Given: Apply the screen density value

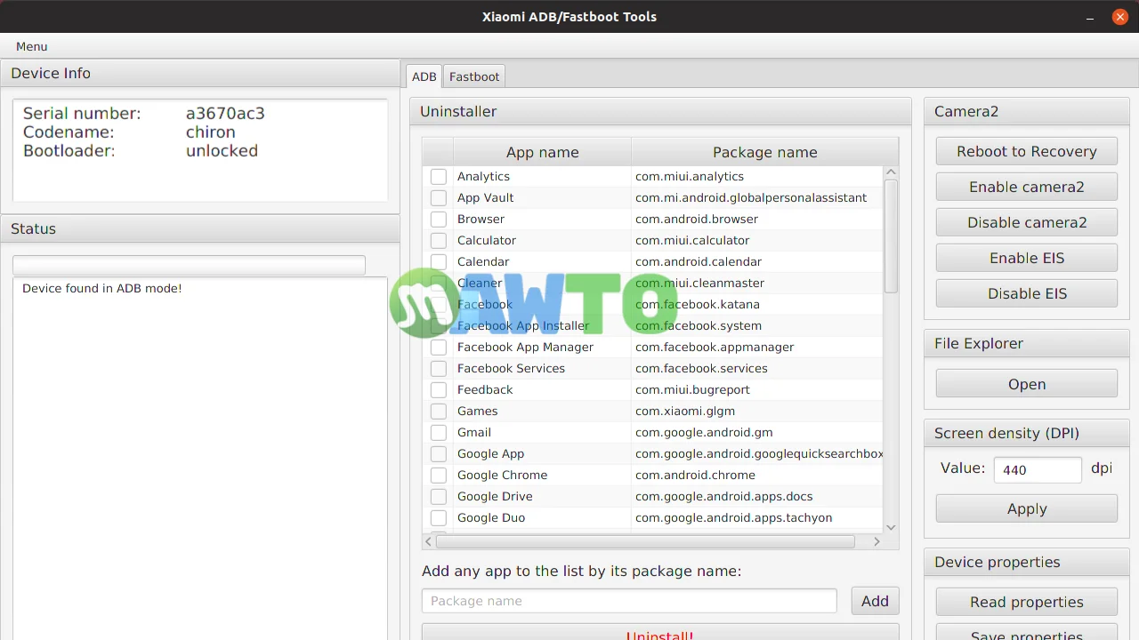Looking at the screenshot, I should 1027,508.
